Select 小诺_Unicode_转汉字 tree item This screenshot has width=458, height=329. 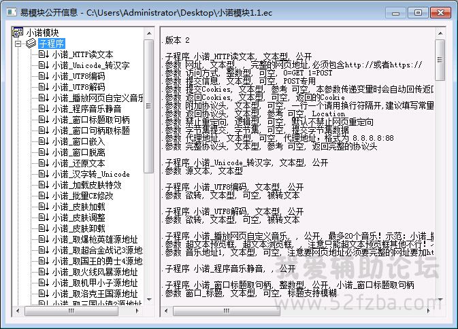[x=91, y=65]
